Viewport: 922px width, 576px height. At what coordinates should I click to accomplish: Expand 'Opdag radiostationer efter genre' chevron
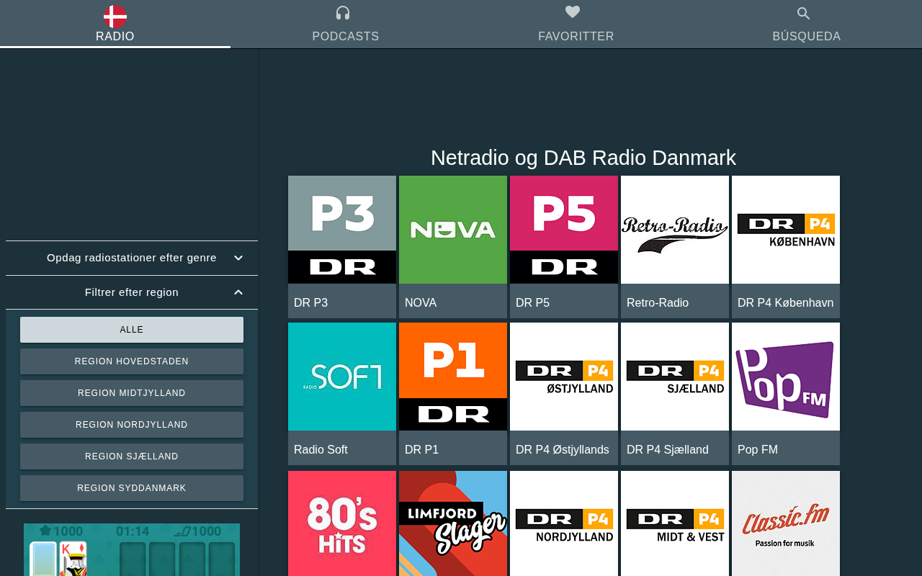click(x=238, y=258)
